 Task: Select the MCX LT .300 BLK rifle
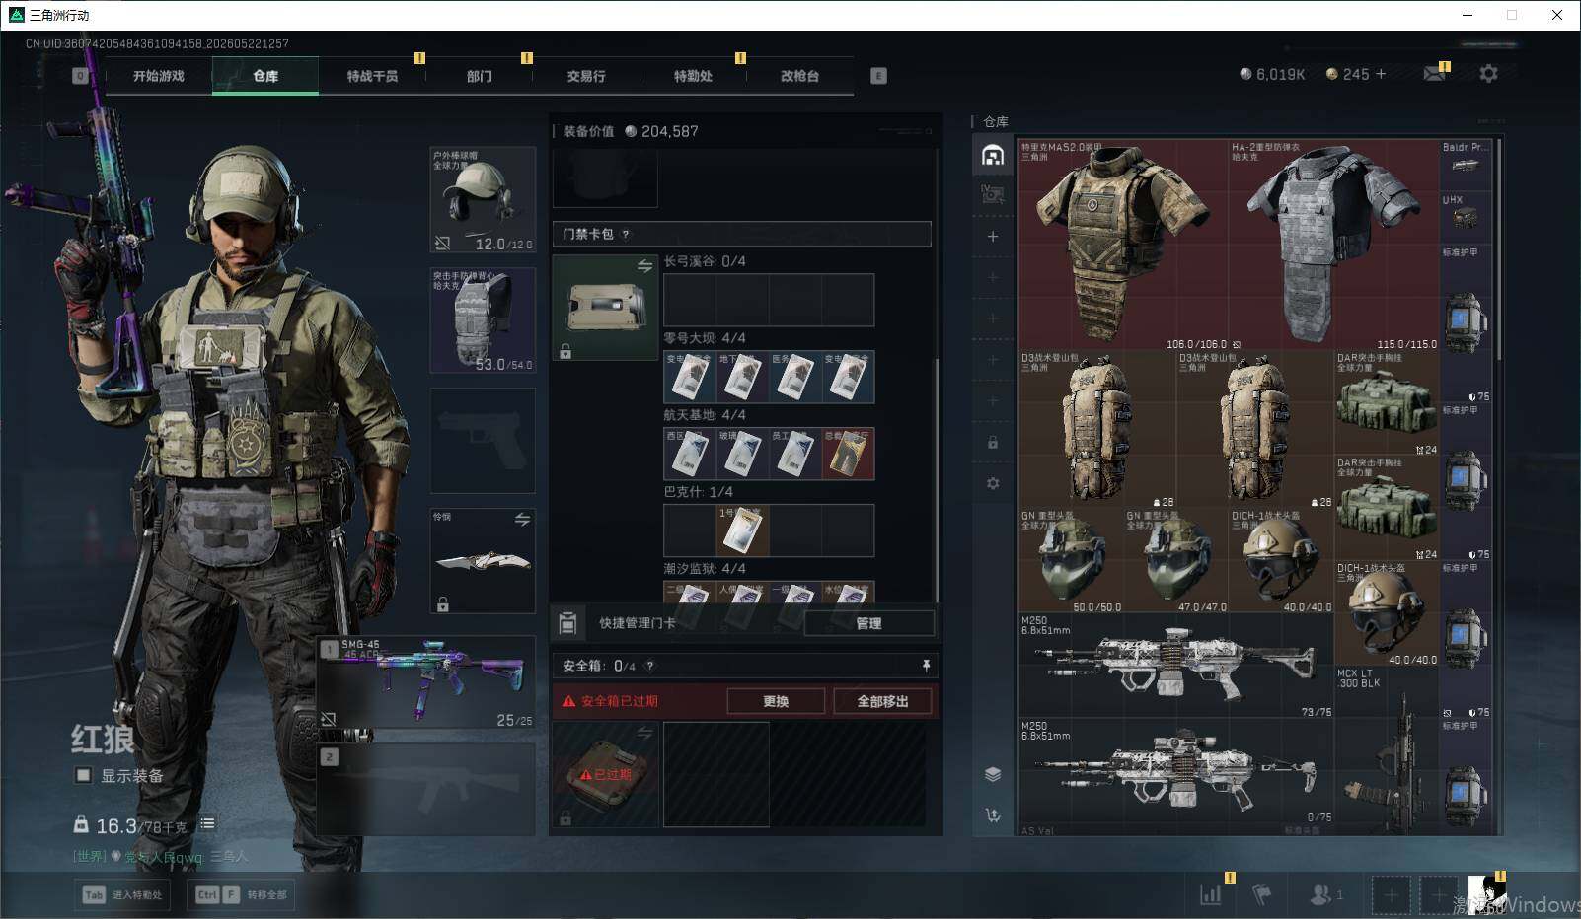coord(1387,751)
